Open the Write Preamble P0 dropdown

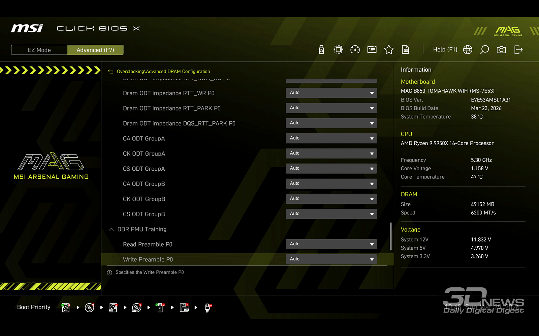331,259
